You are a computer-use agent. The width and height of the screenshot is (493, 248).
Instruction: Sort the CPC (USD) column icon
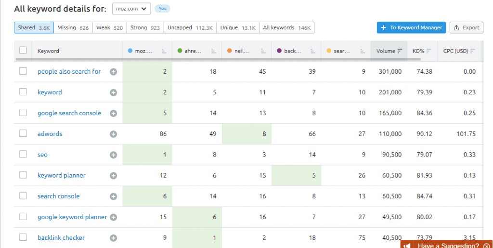coord(473,51)
